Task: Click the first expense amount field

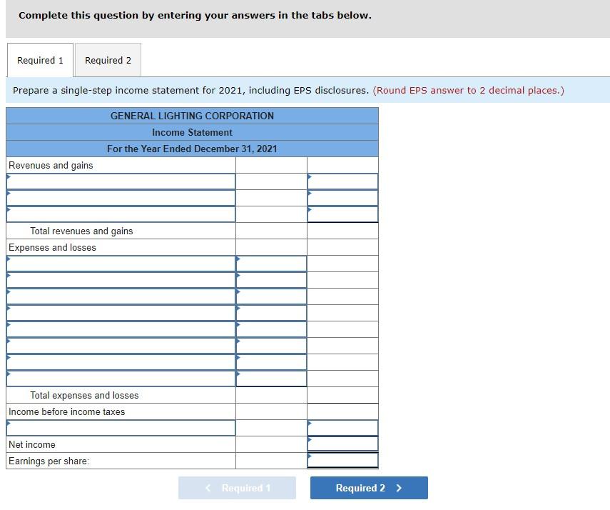Action: (x=271, y=263)
